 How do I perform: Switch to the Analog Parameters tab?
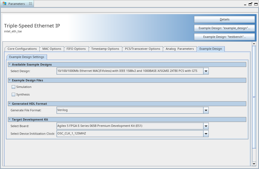(180, 49)
